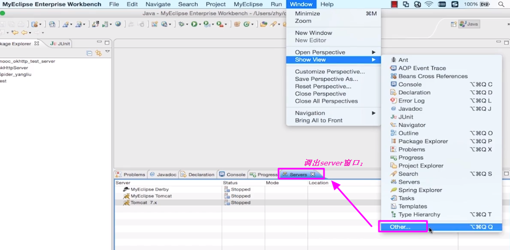Expand the Open Perspective submenu
The height and width of the screenshot is (250, 510).
click(x=333, y=52)
